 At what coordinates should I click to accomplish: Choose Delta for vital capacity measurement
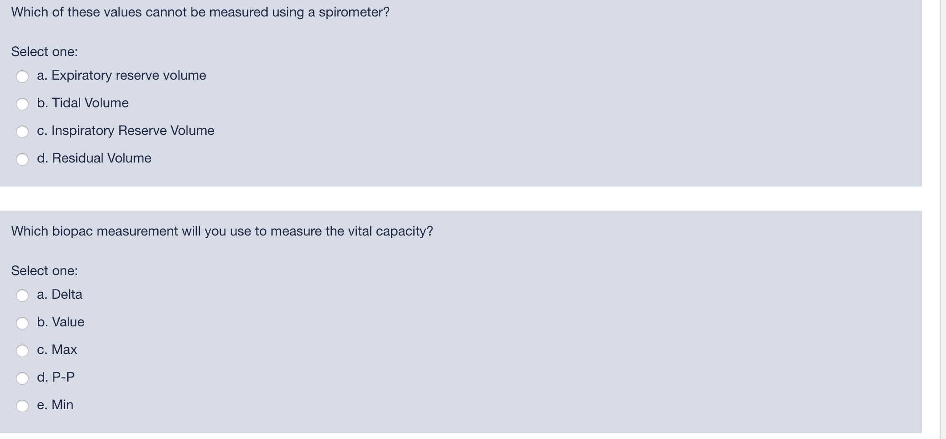point(22,296)
